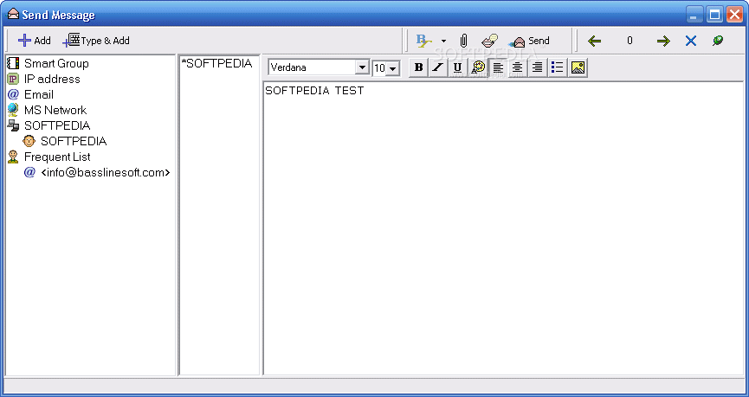Expand the dropdown arrow beside the font style icon
Image resolution: width=749 pixels, height=397 pixels.
pyautogui.click(x=443, y=41)
